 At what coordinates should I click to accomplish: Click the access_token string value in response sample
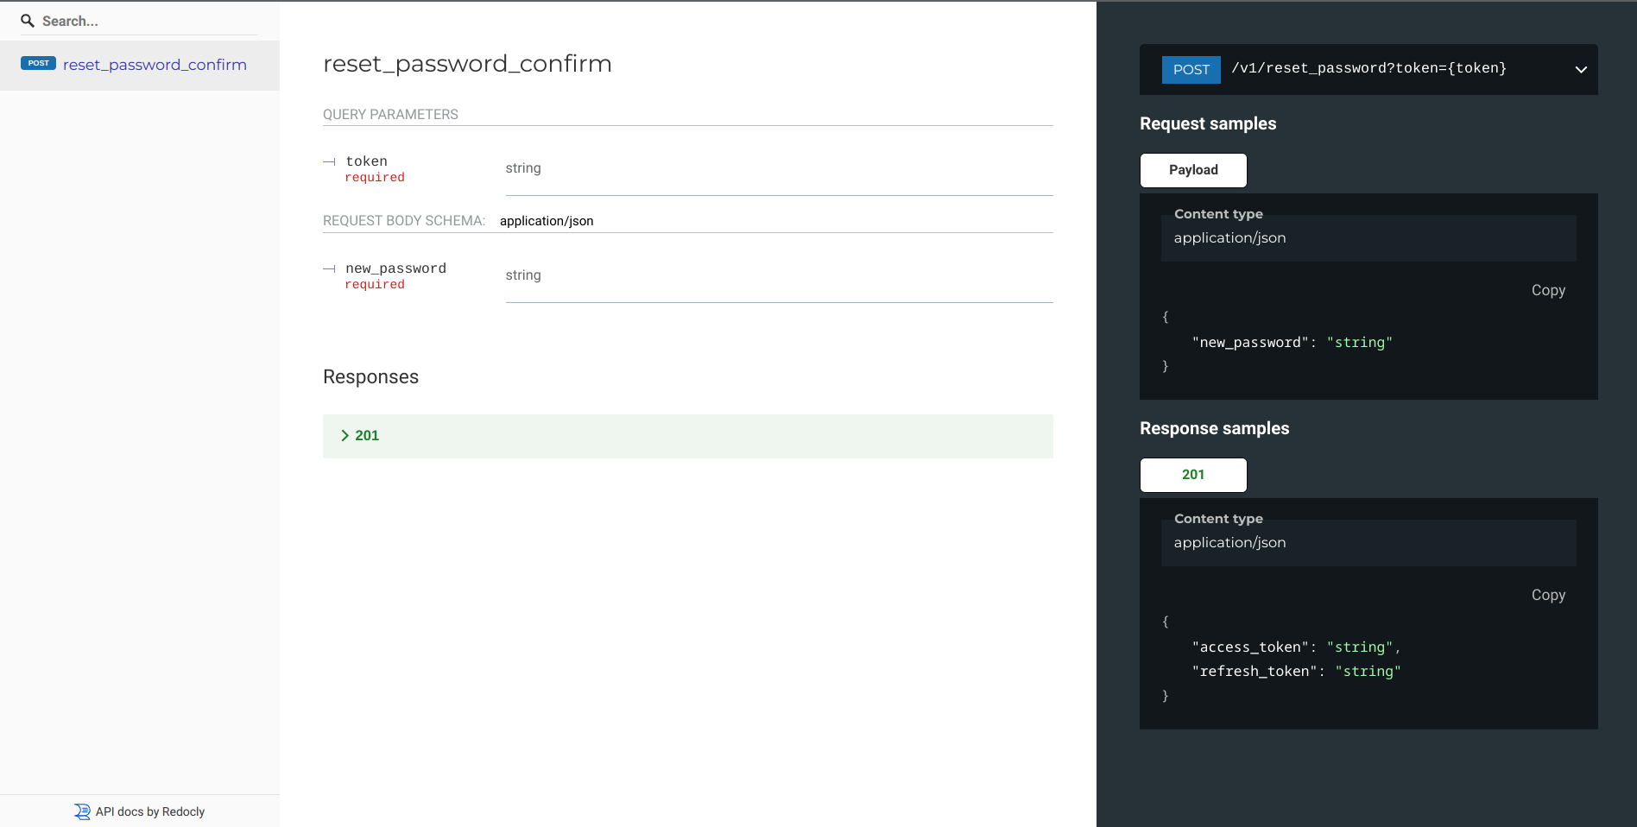pos(1359,647)
